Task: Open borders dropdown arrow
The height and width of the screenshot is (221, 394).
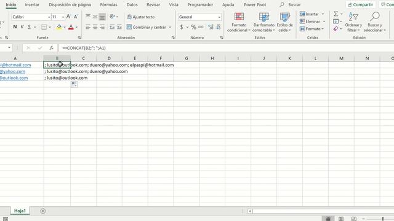Action: click(50, 27)
